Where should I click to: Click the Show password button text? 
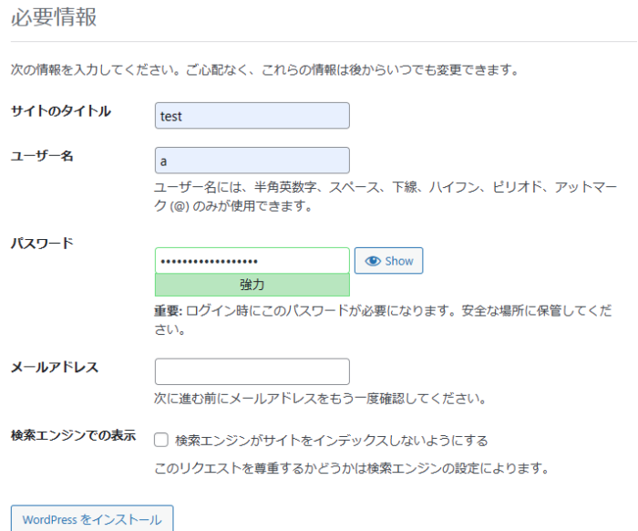399,261
